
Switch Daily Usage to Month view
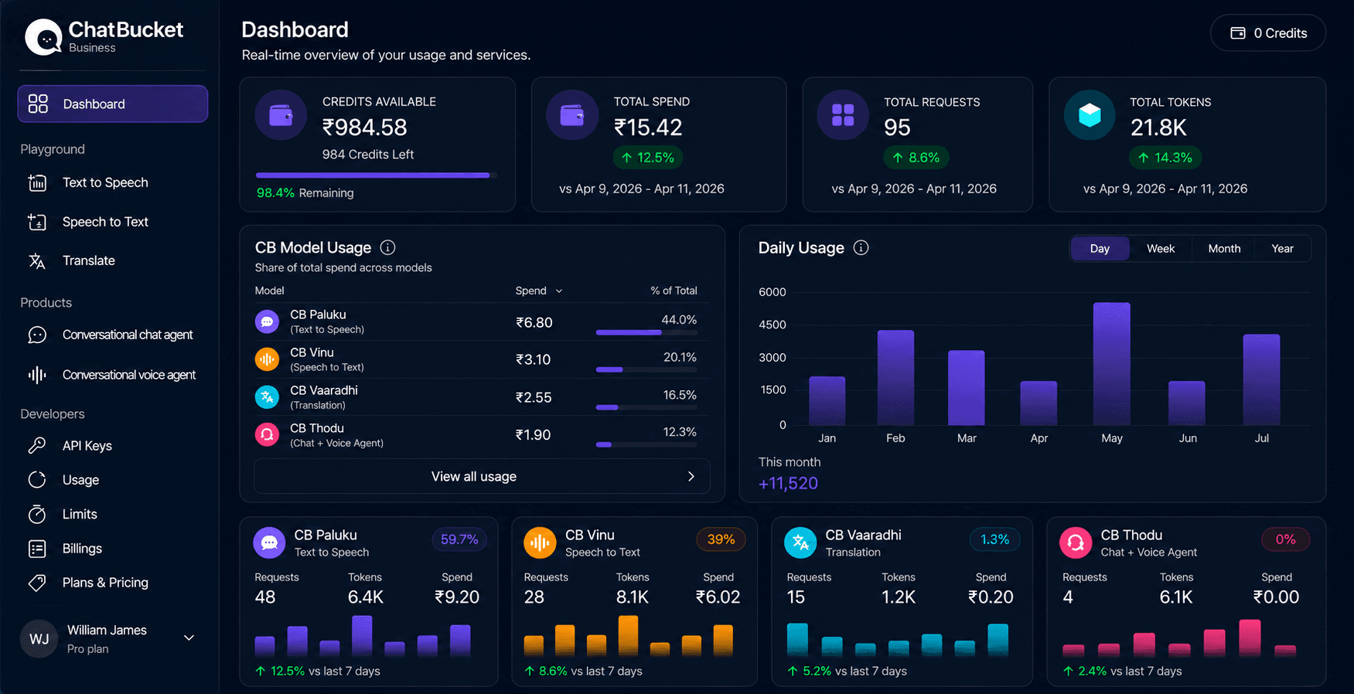click(x=1224, y=248)
